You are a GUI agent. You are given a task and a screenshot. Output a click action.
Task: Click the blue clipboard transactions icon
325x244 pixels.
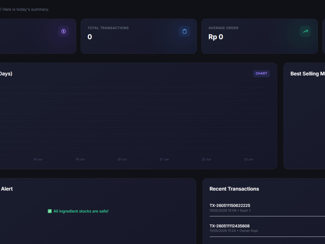pos(185,31)
